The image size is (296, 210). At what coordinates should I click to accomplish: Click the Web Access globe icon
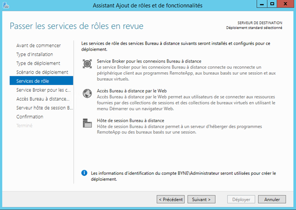(88, 93)
